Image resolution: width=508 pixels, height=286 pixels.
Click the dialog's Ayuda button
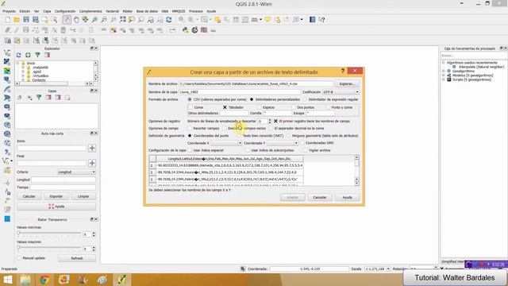pyautogui.click(x=347, y=197)
